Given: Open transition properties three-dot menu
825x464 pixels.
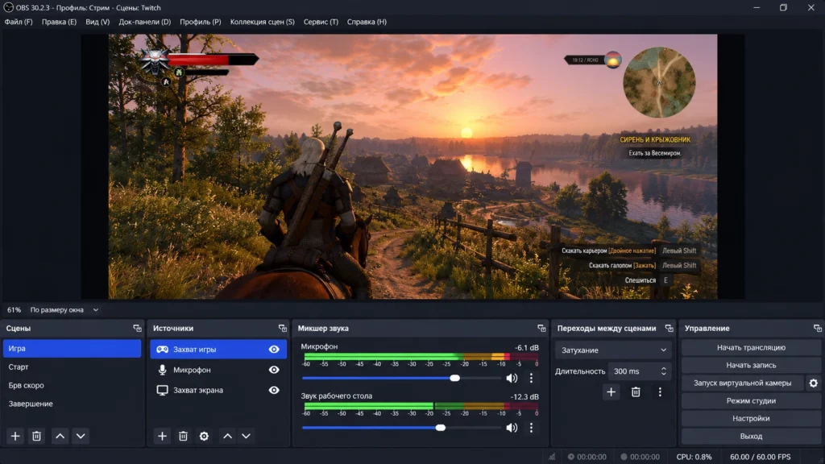Looking at the screenshot, I should (660, 392).
